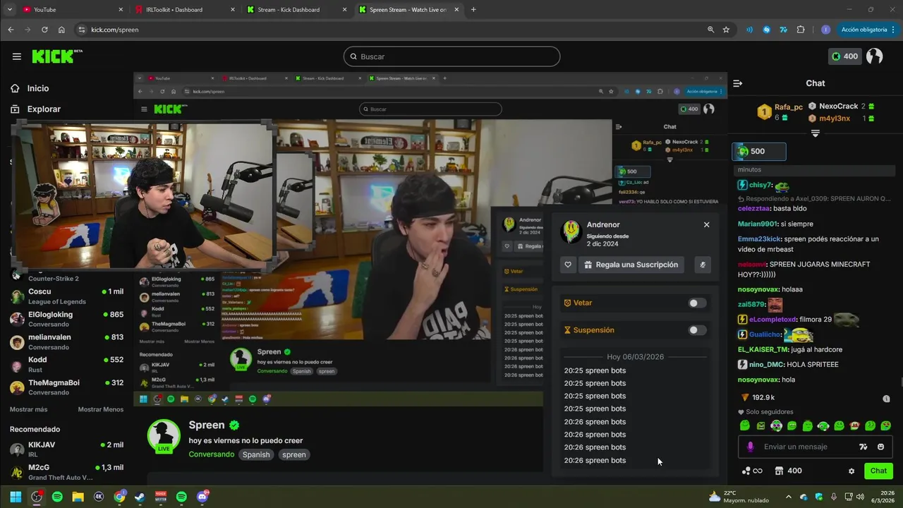Click the Buscar search field
Screen dimensions: 903x508
451,56
